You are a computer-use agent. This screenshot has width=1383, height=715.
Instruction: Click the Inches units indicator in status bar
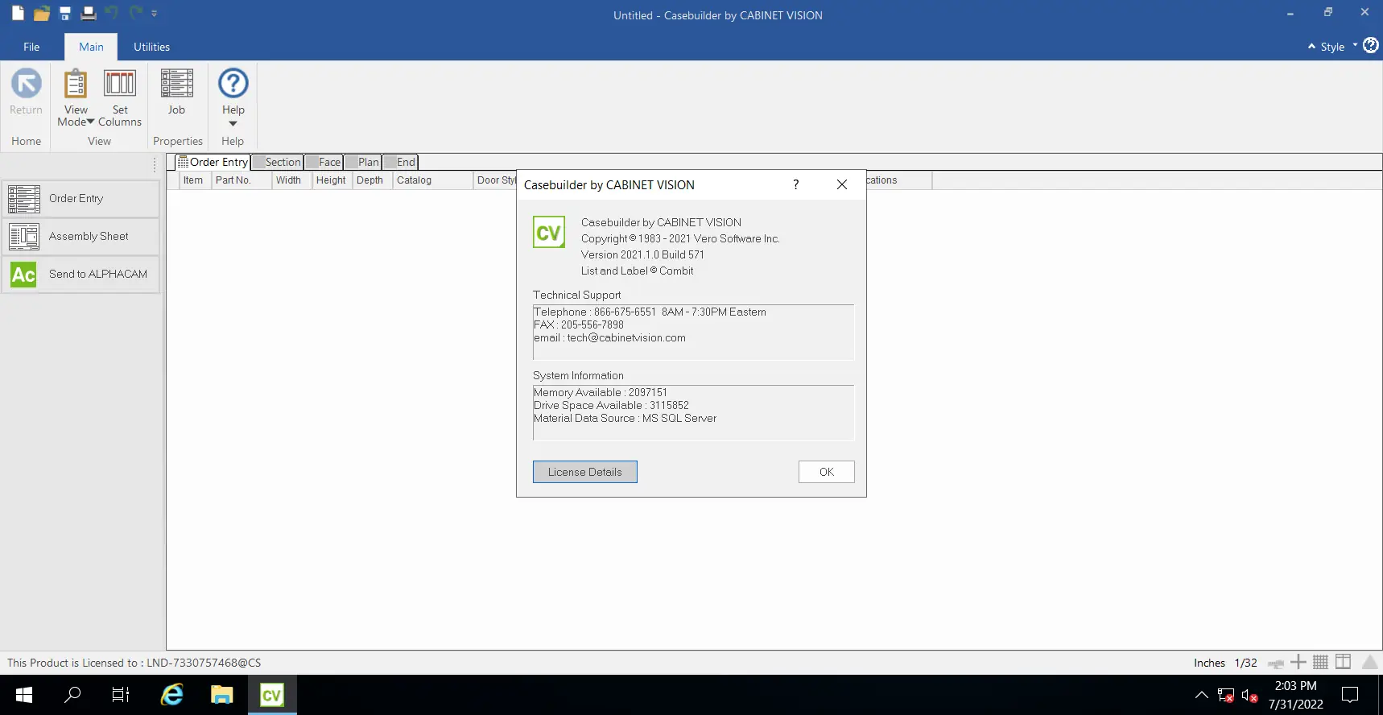tap(1209, 663)
